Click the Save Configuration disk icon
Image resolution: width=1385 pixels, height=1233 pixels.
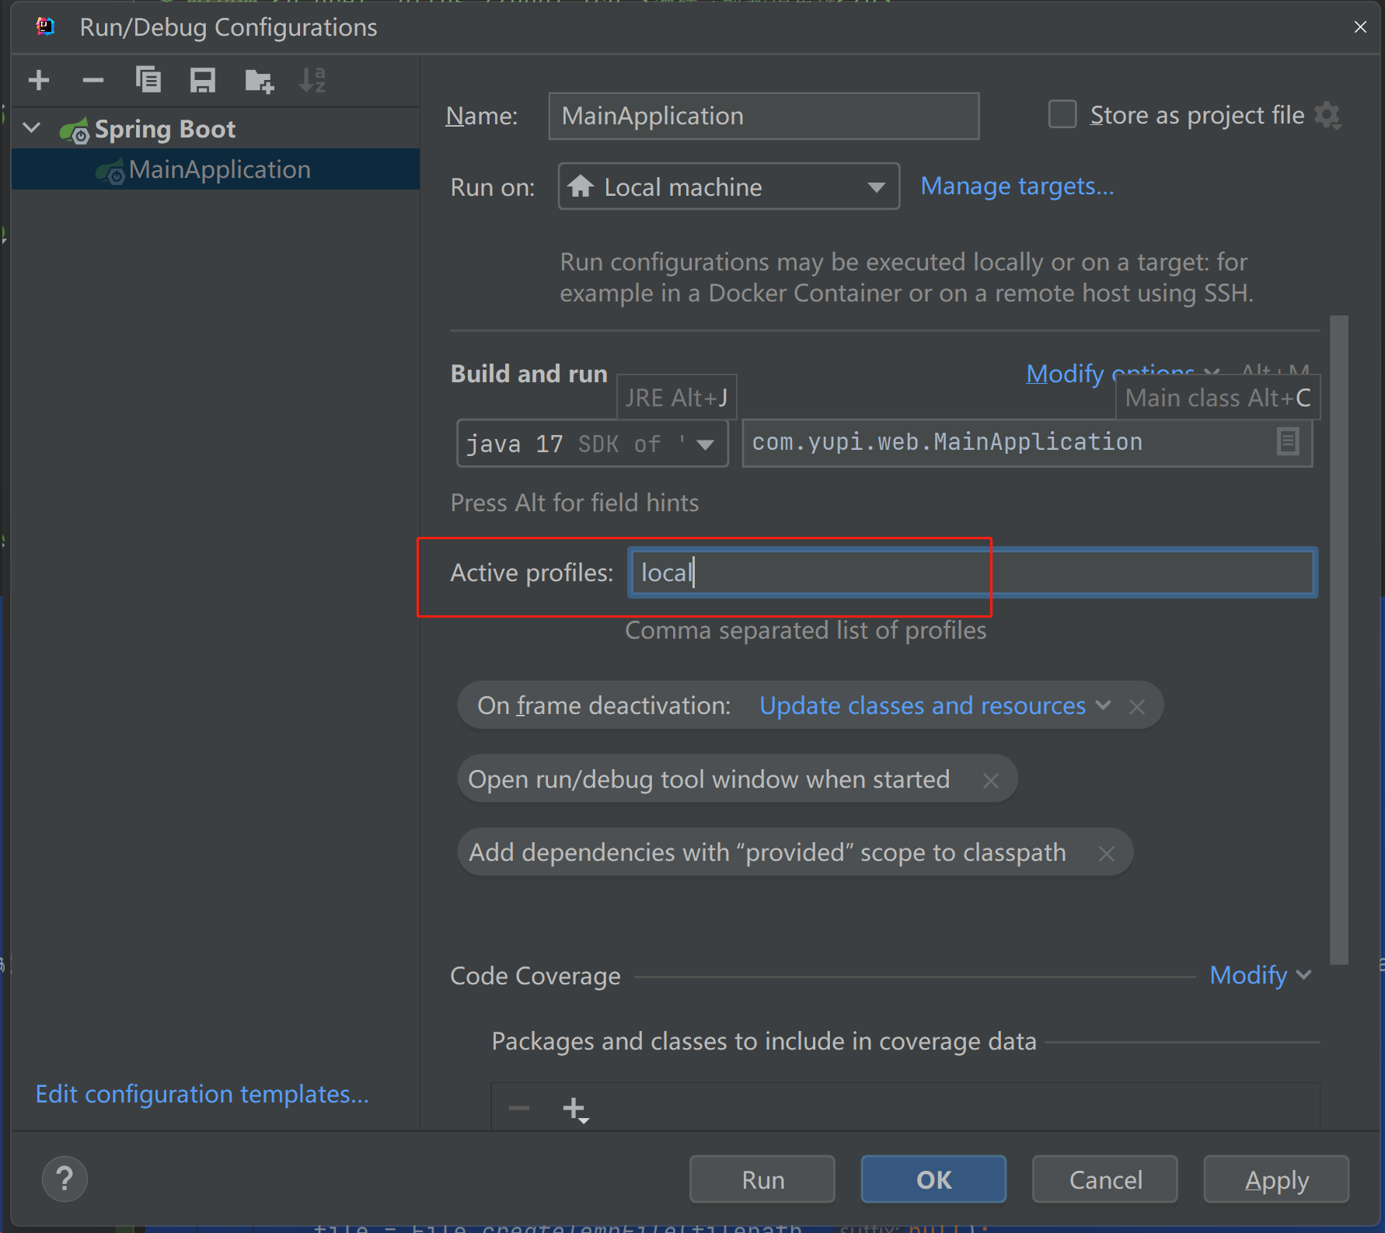click(x=203, y=80)
